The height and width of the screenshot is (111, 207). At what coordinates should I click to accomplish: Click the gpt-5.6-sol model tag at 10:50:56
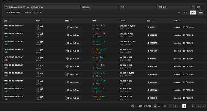pyautogui.click(x=73, y=82)
